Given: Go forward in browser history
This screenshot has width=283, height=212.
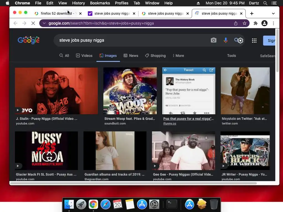Looking at the screenshot, I should 24,23.
